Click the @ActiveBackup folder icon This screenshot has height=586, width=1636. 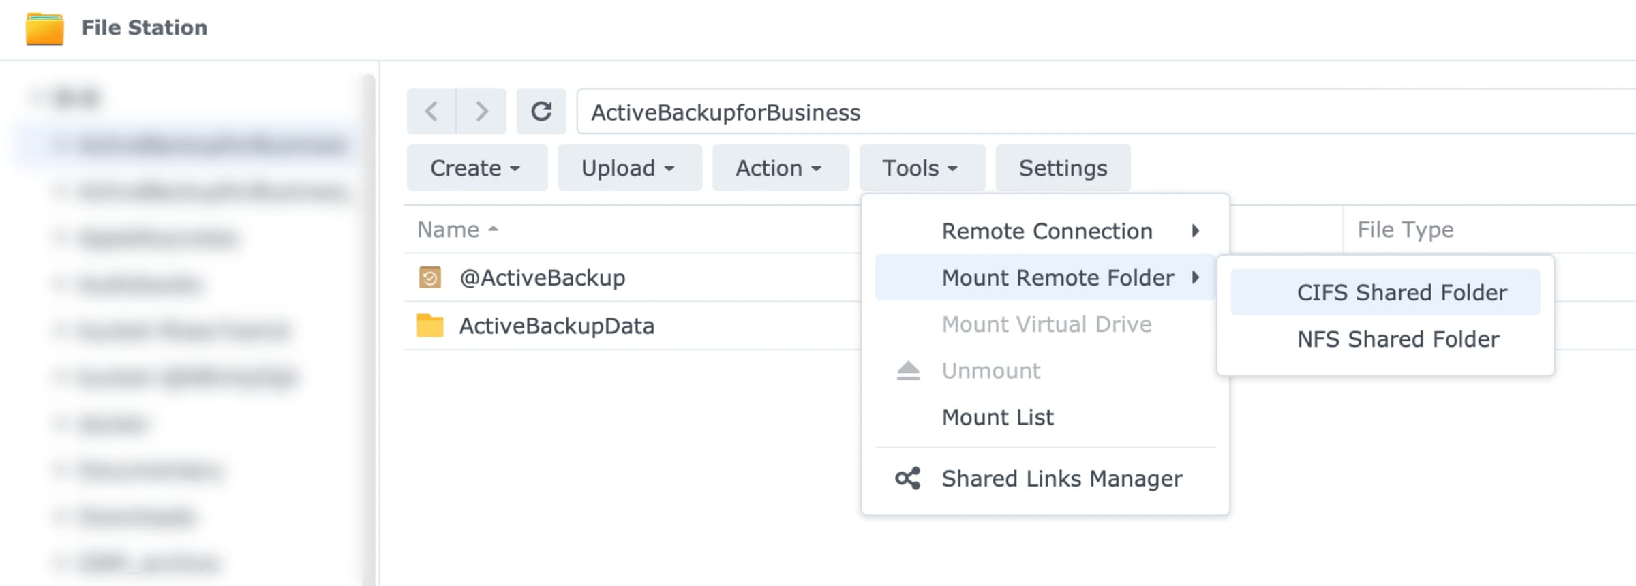point(430,278)
